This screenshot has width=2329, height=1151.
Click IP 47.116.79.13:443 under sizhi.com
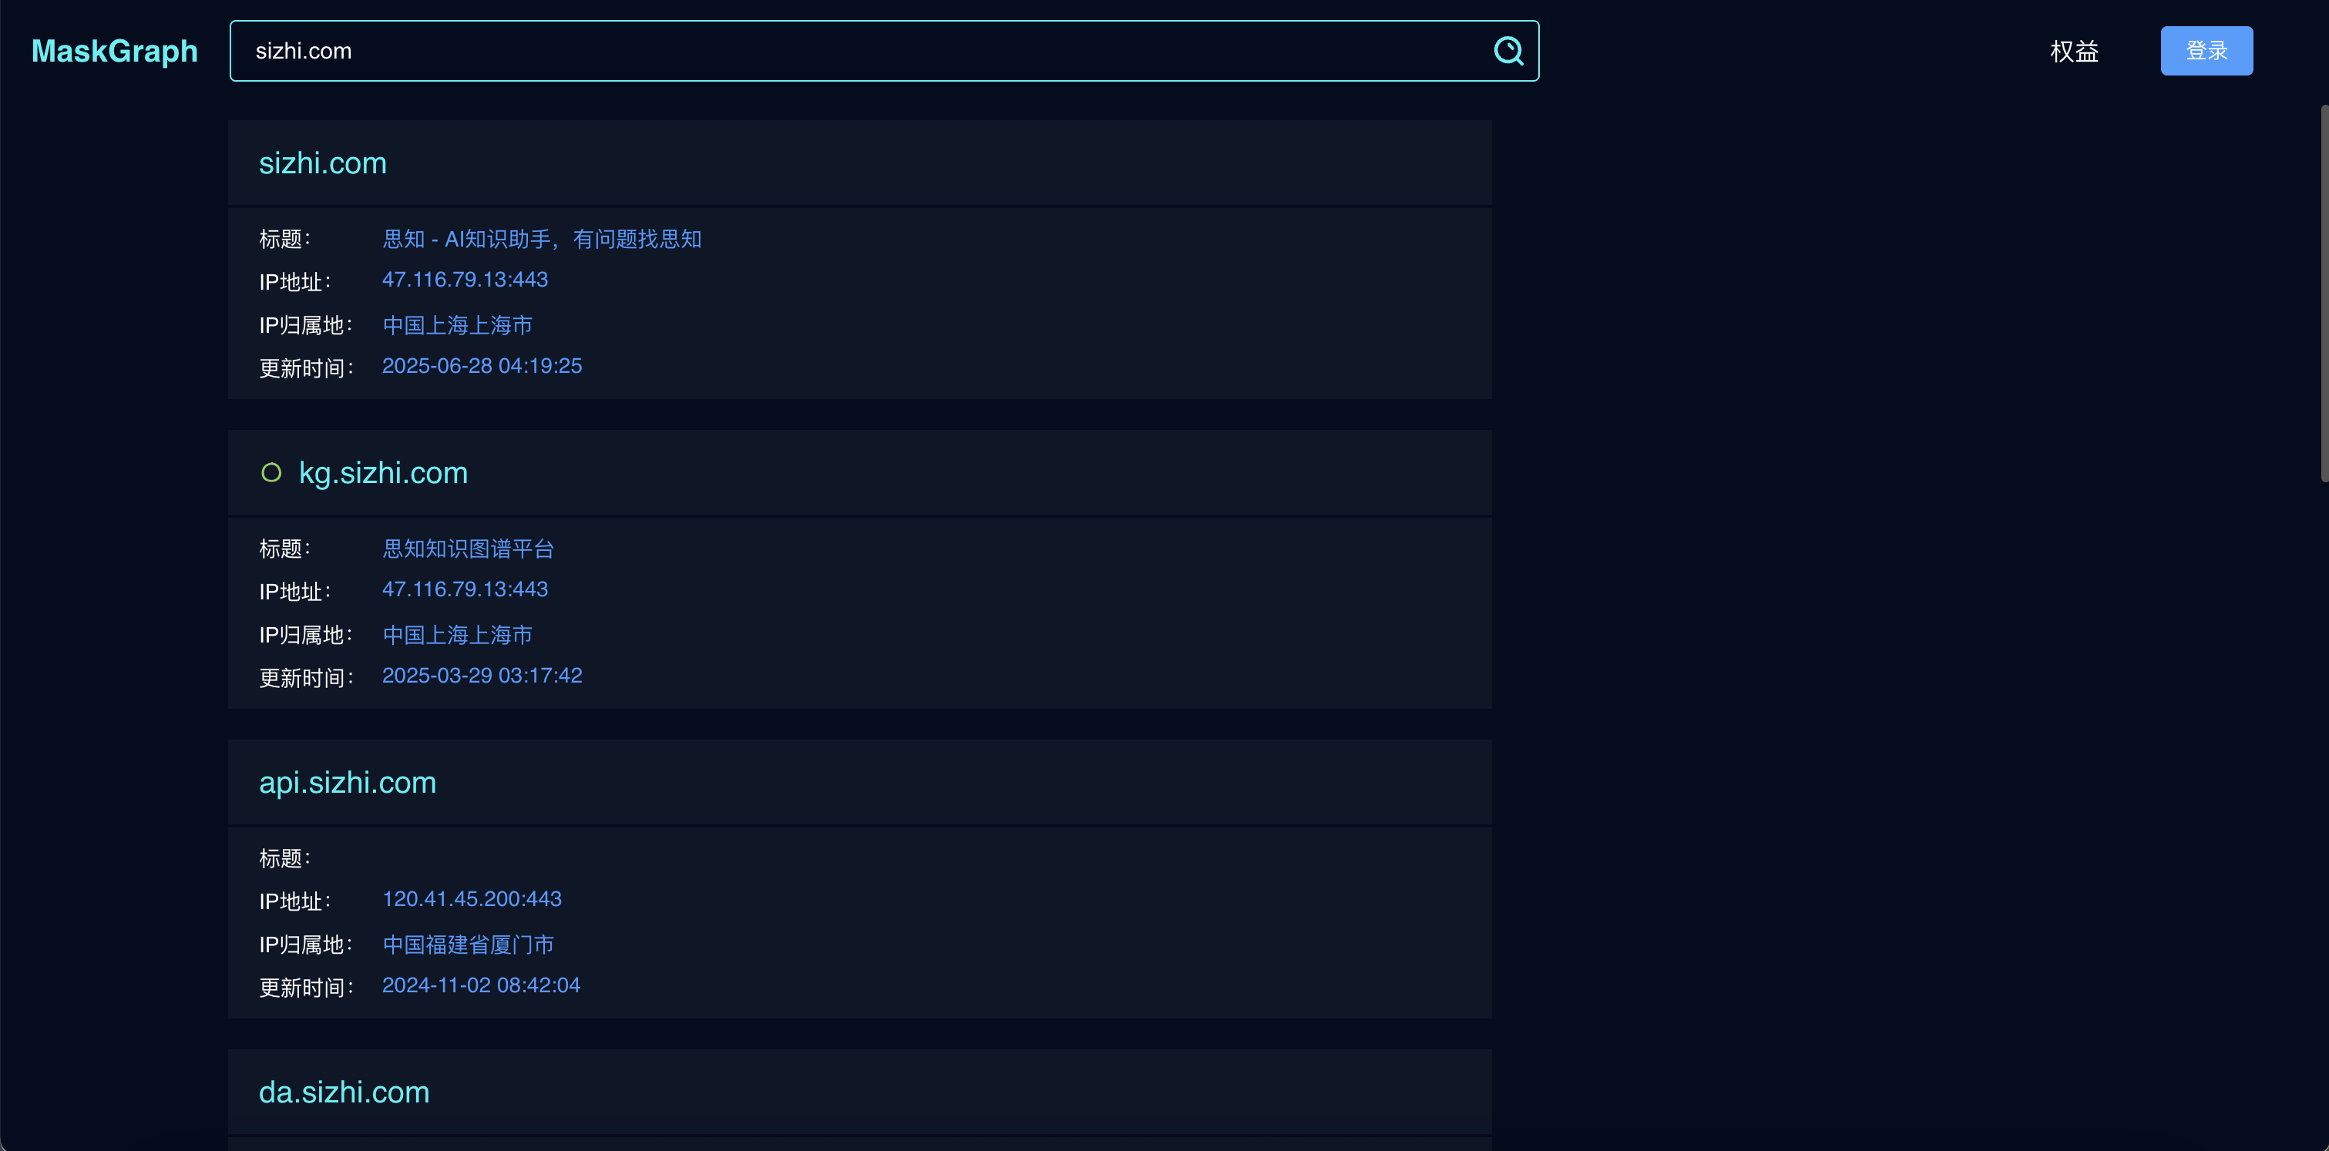pos(465,279)
